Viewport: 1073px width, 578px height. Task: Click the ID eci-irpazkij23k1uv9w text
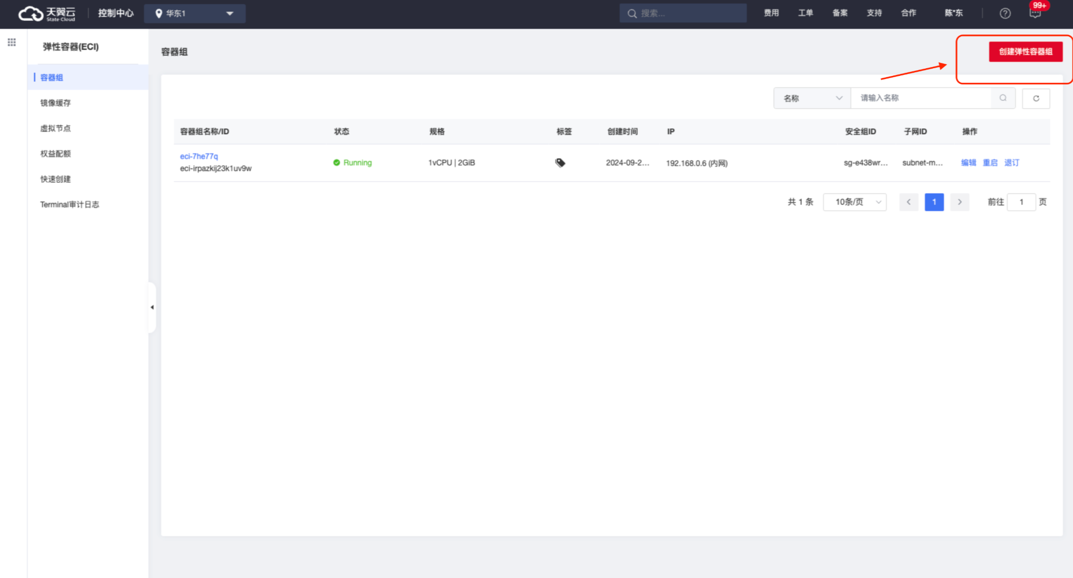coord(216,169)
